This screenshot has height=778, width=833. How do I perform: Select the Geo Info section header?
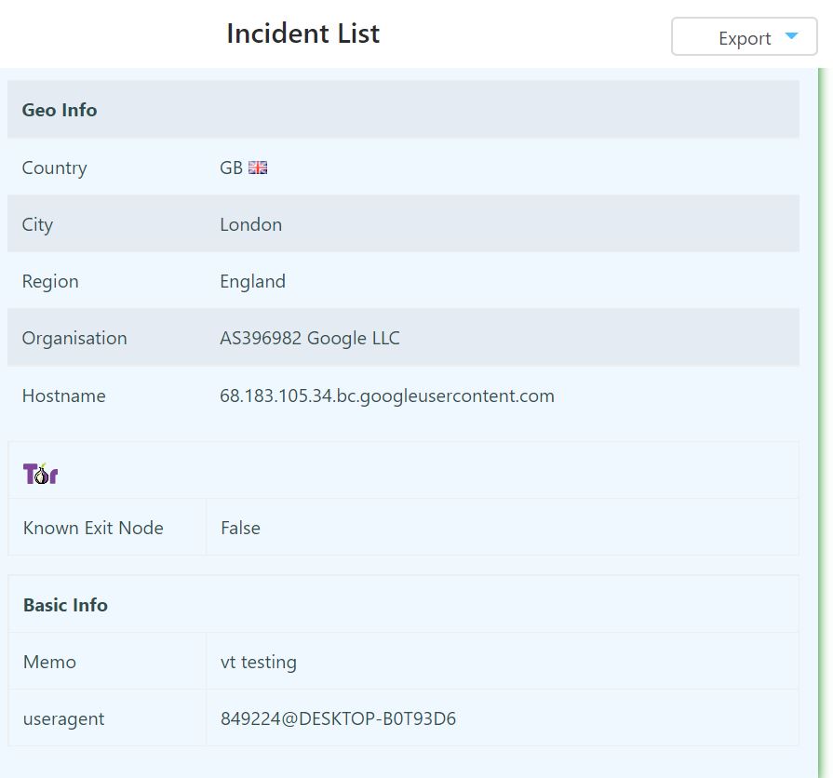[x=60, y=110]
